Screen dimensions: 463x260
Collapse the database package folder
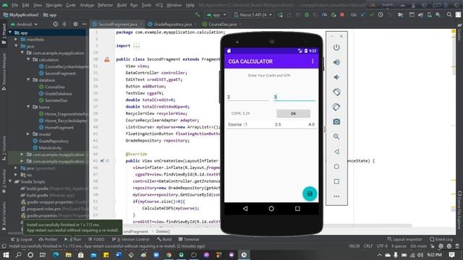coord(28,80)
